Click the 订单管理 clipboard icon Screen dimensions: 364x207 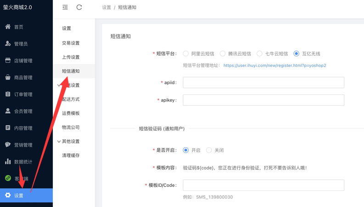click(8, 94)
